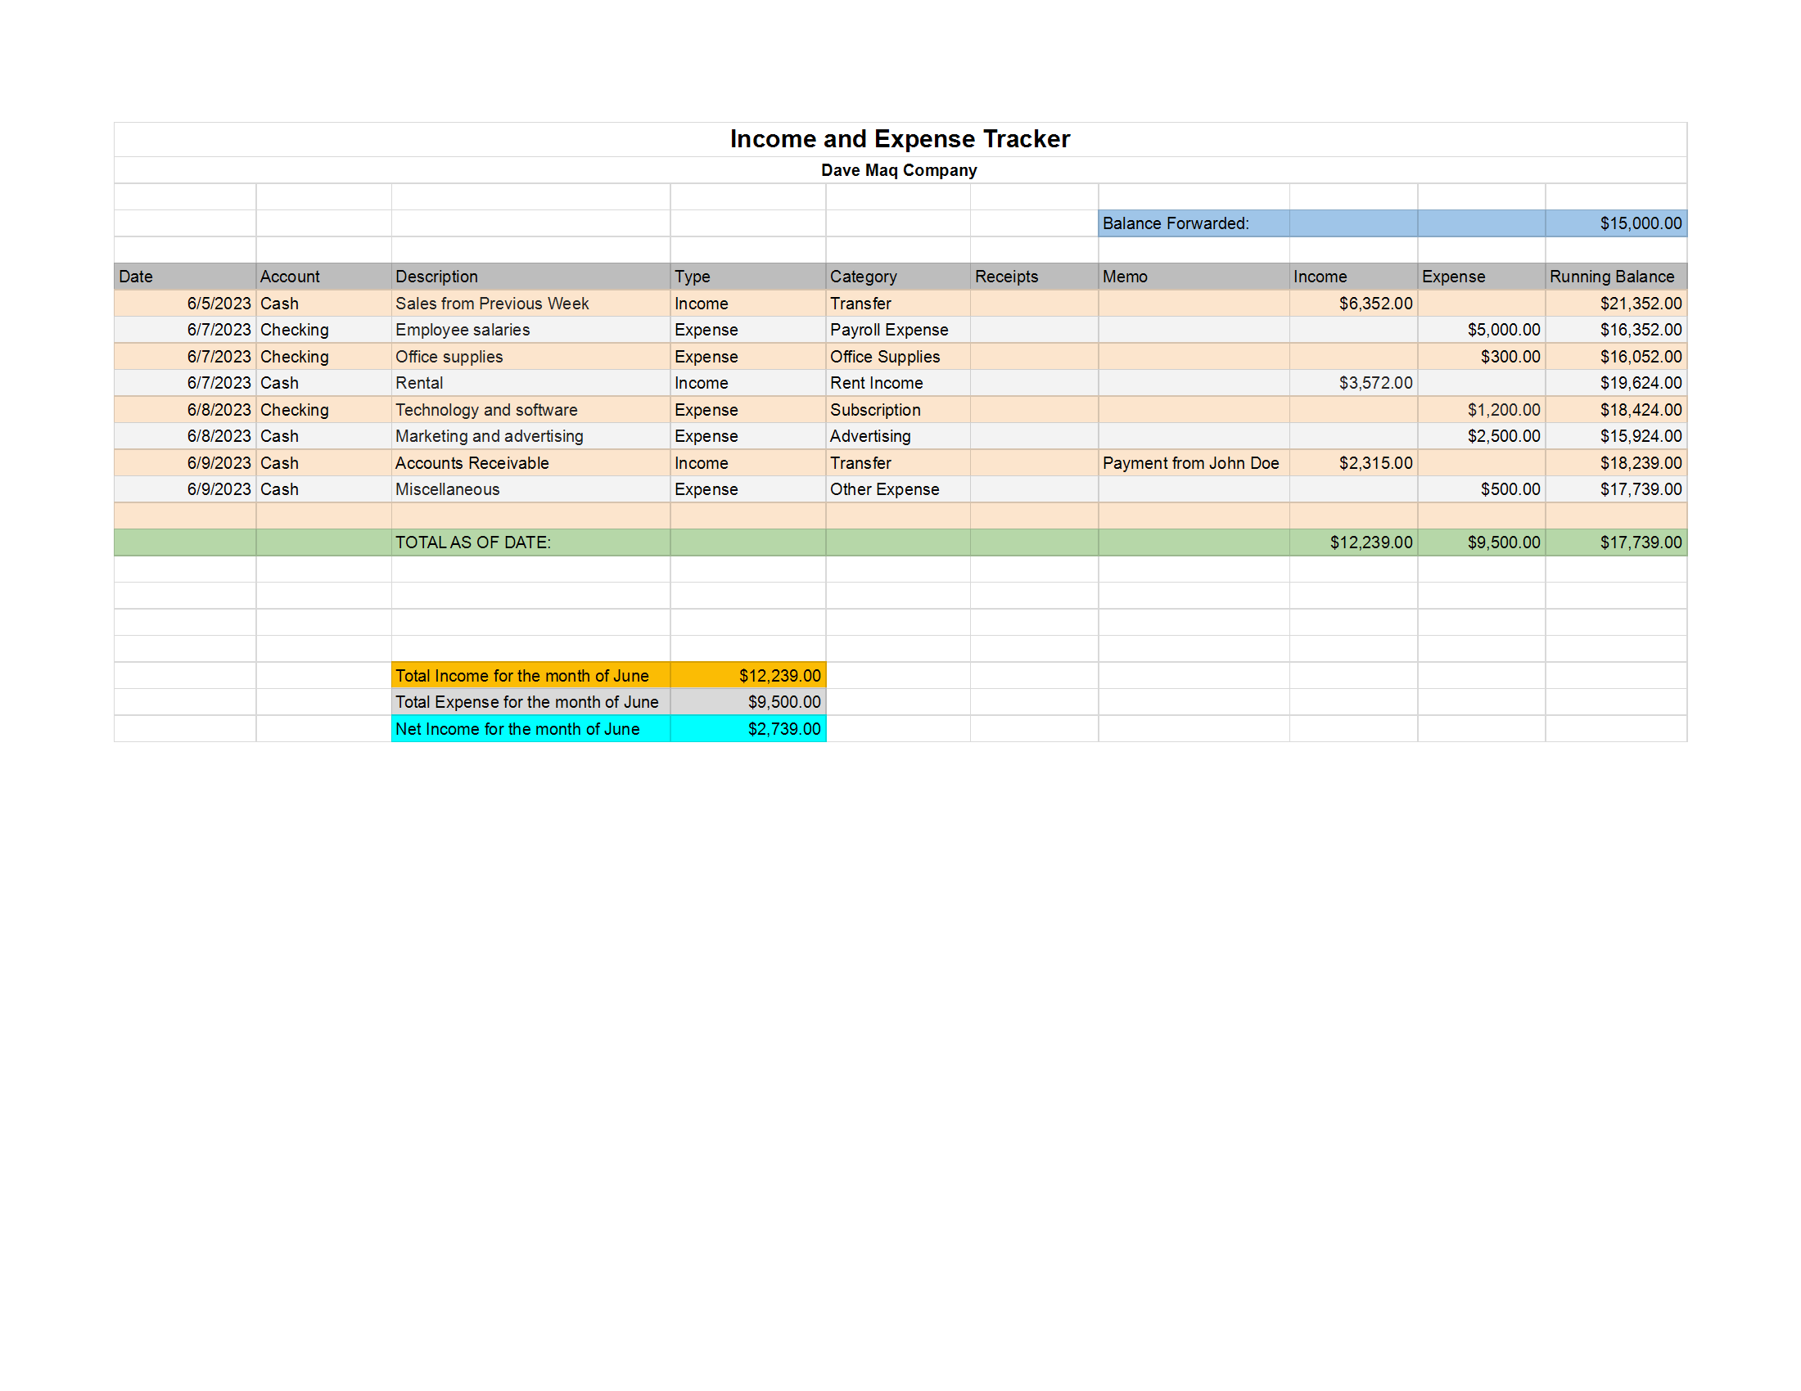
Task: Click the Income and Expense Tracker title
Action: pos(899,139)
